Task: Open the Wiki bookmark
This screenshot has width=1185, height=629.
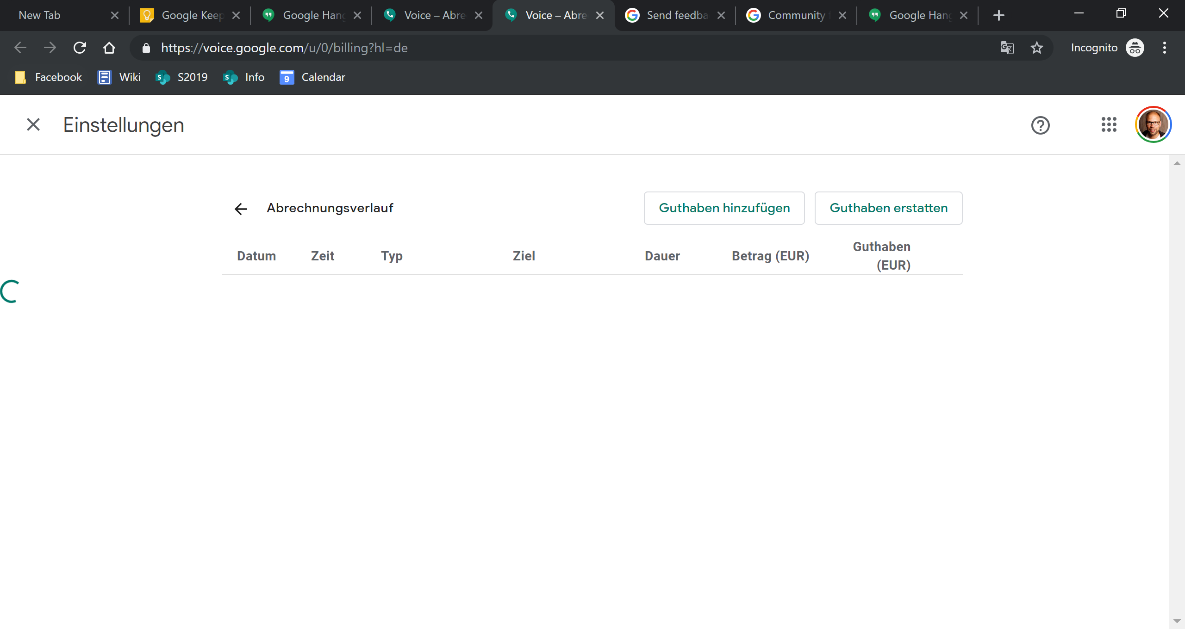Action: click(x=119, y=77)
